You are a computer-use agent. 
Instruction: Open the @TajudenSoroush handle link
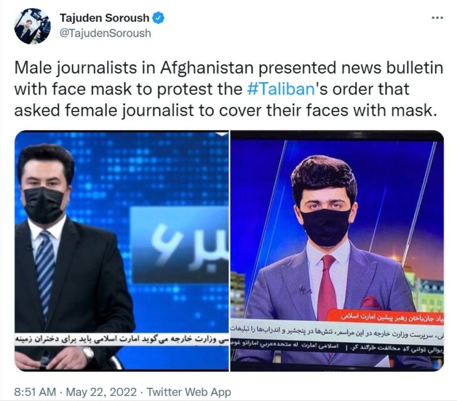tap(105, 33)
